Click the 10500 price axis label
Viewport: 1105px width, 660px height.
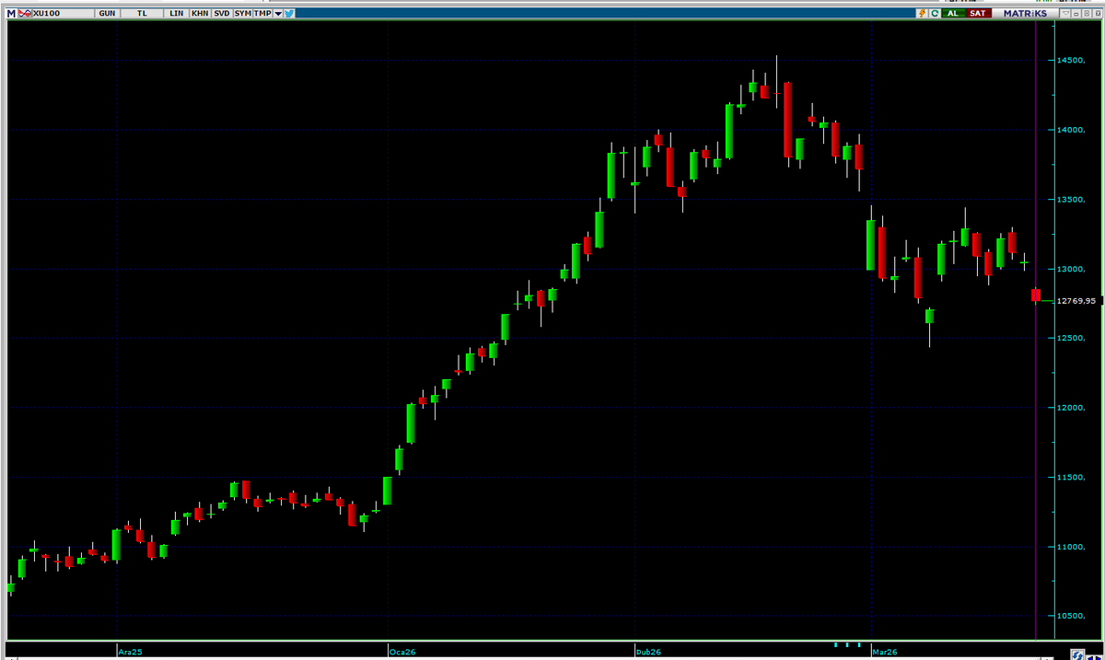click(x=1071, y=616)
